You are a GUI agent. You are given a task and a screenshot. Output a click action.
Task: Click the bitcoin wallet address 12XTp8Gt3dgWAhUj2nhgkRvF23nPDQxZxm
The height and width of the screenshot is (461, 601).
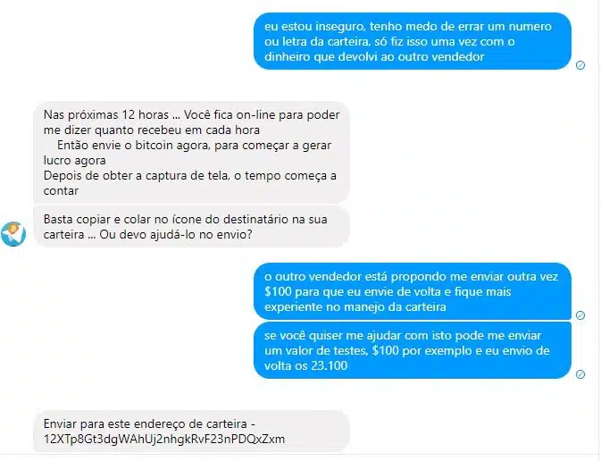pos(164,440)
